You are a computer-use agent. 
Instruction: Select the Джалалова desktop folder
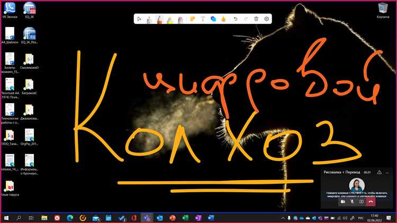(29, 112)
